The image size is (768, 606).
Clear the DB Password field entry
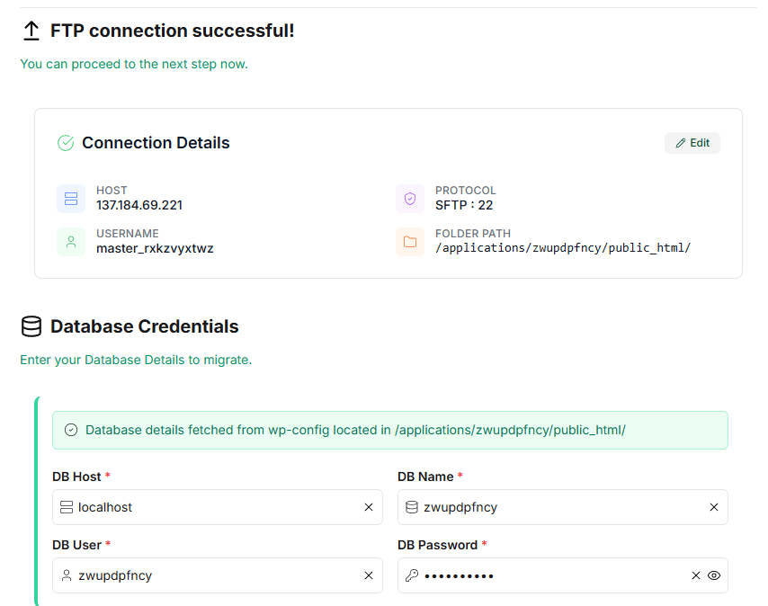(x=695, y=575)
